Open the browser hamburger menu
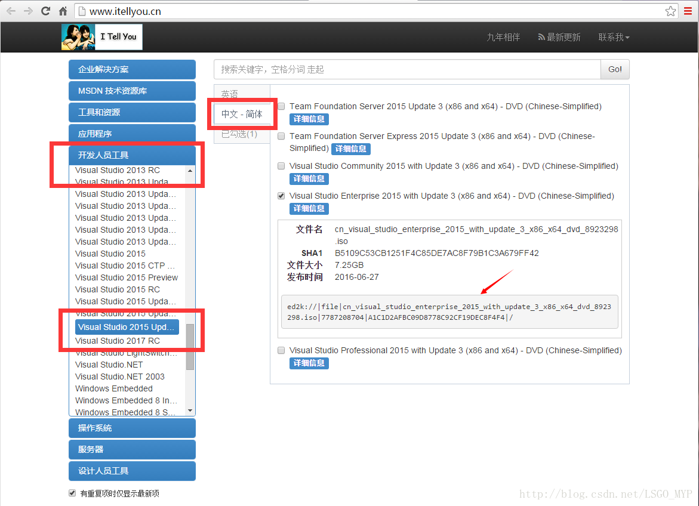Image resolution: width=699 pixels, height=506 pixels. [688, 11]
